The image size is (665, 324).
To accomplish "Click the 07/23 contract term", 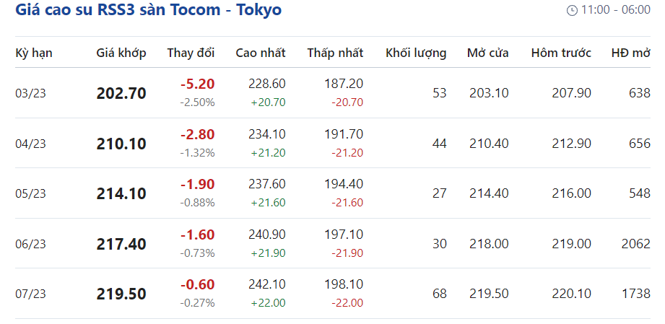I will [x=30, y=294].
